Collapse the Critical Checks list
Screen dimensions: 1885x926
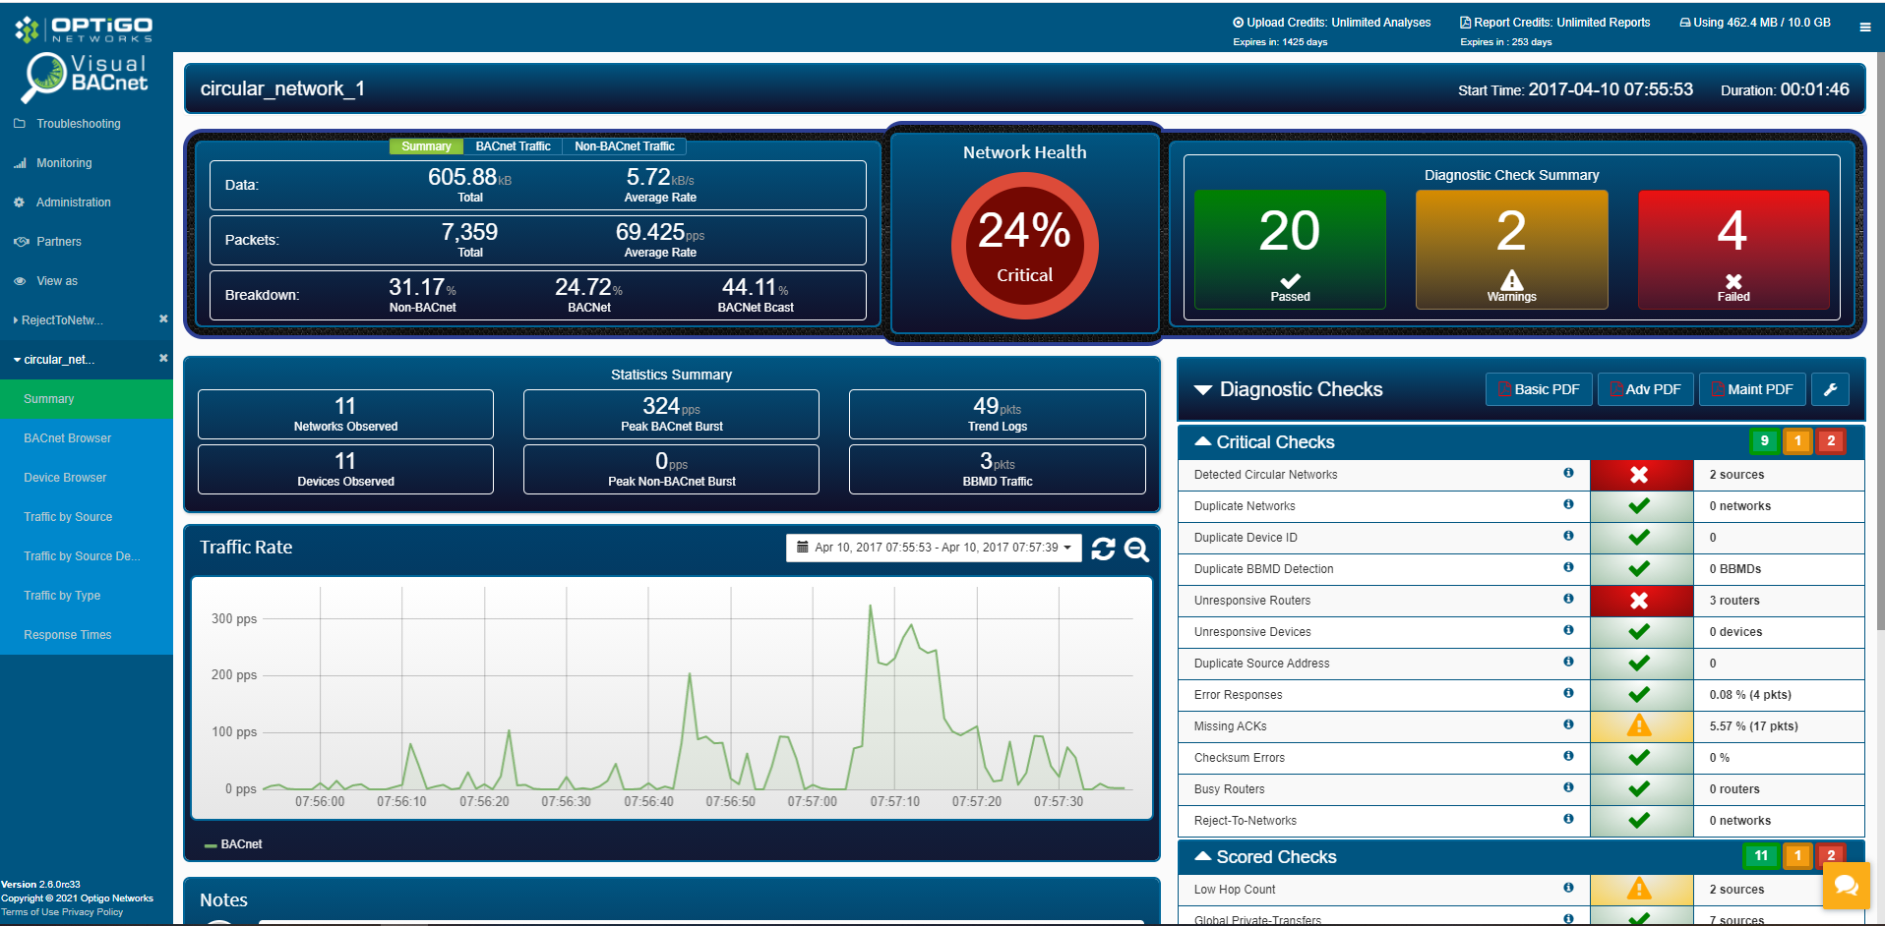tap(1205, 441)
